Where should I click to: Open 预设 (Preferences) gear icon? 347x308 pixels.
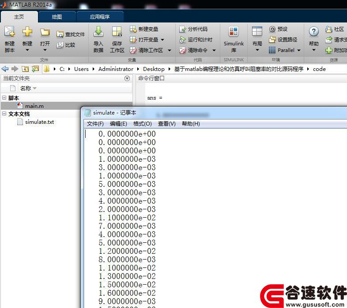pyautogui.click(x=272, y=29)
